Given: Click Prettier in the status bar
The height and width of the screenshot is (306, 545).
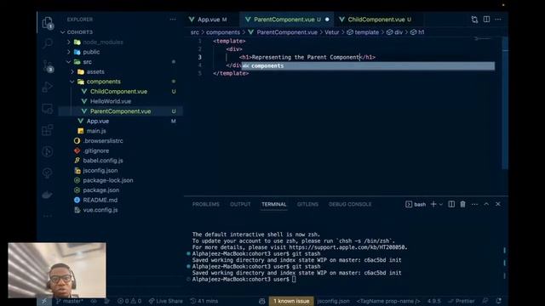Looking at the screenshot, I should (x=462, y=301).
